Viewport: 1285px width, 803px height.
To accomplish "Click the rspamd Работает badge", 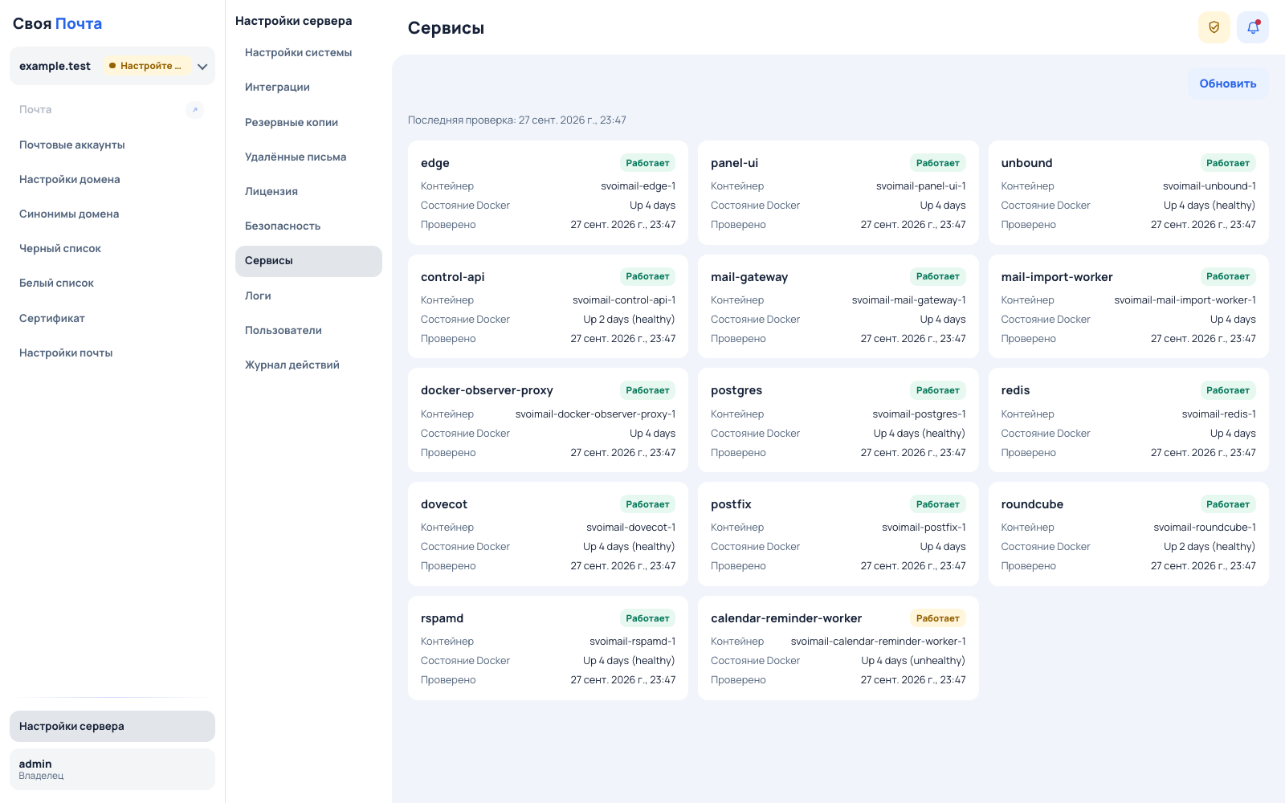I will [x=647, y=618].
